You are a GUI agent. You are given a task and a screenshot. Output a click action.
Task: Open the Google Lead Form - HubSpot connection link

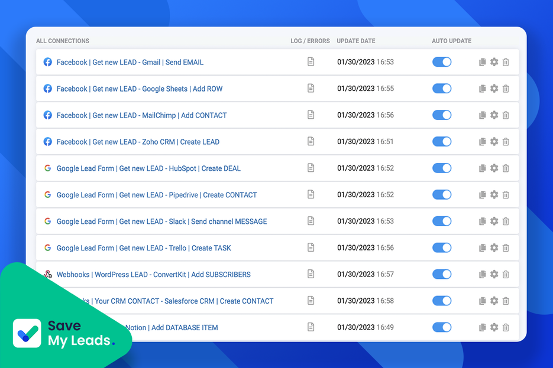(x=148, y=168)
